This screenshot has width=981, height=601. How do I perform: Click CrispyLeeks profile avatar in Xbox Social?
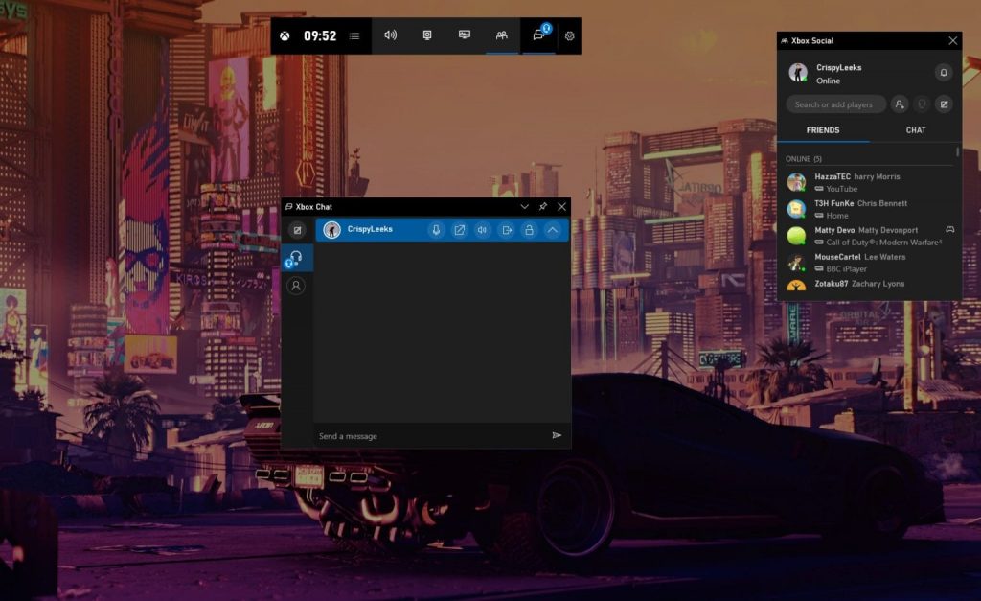click(x=798, y=73)
